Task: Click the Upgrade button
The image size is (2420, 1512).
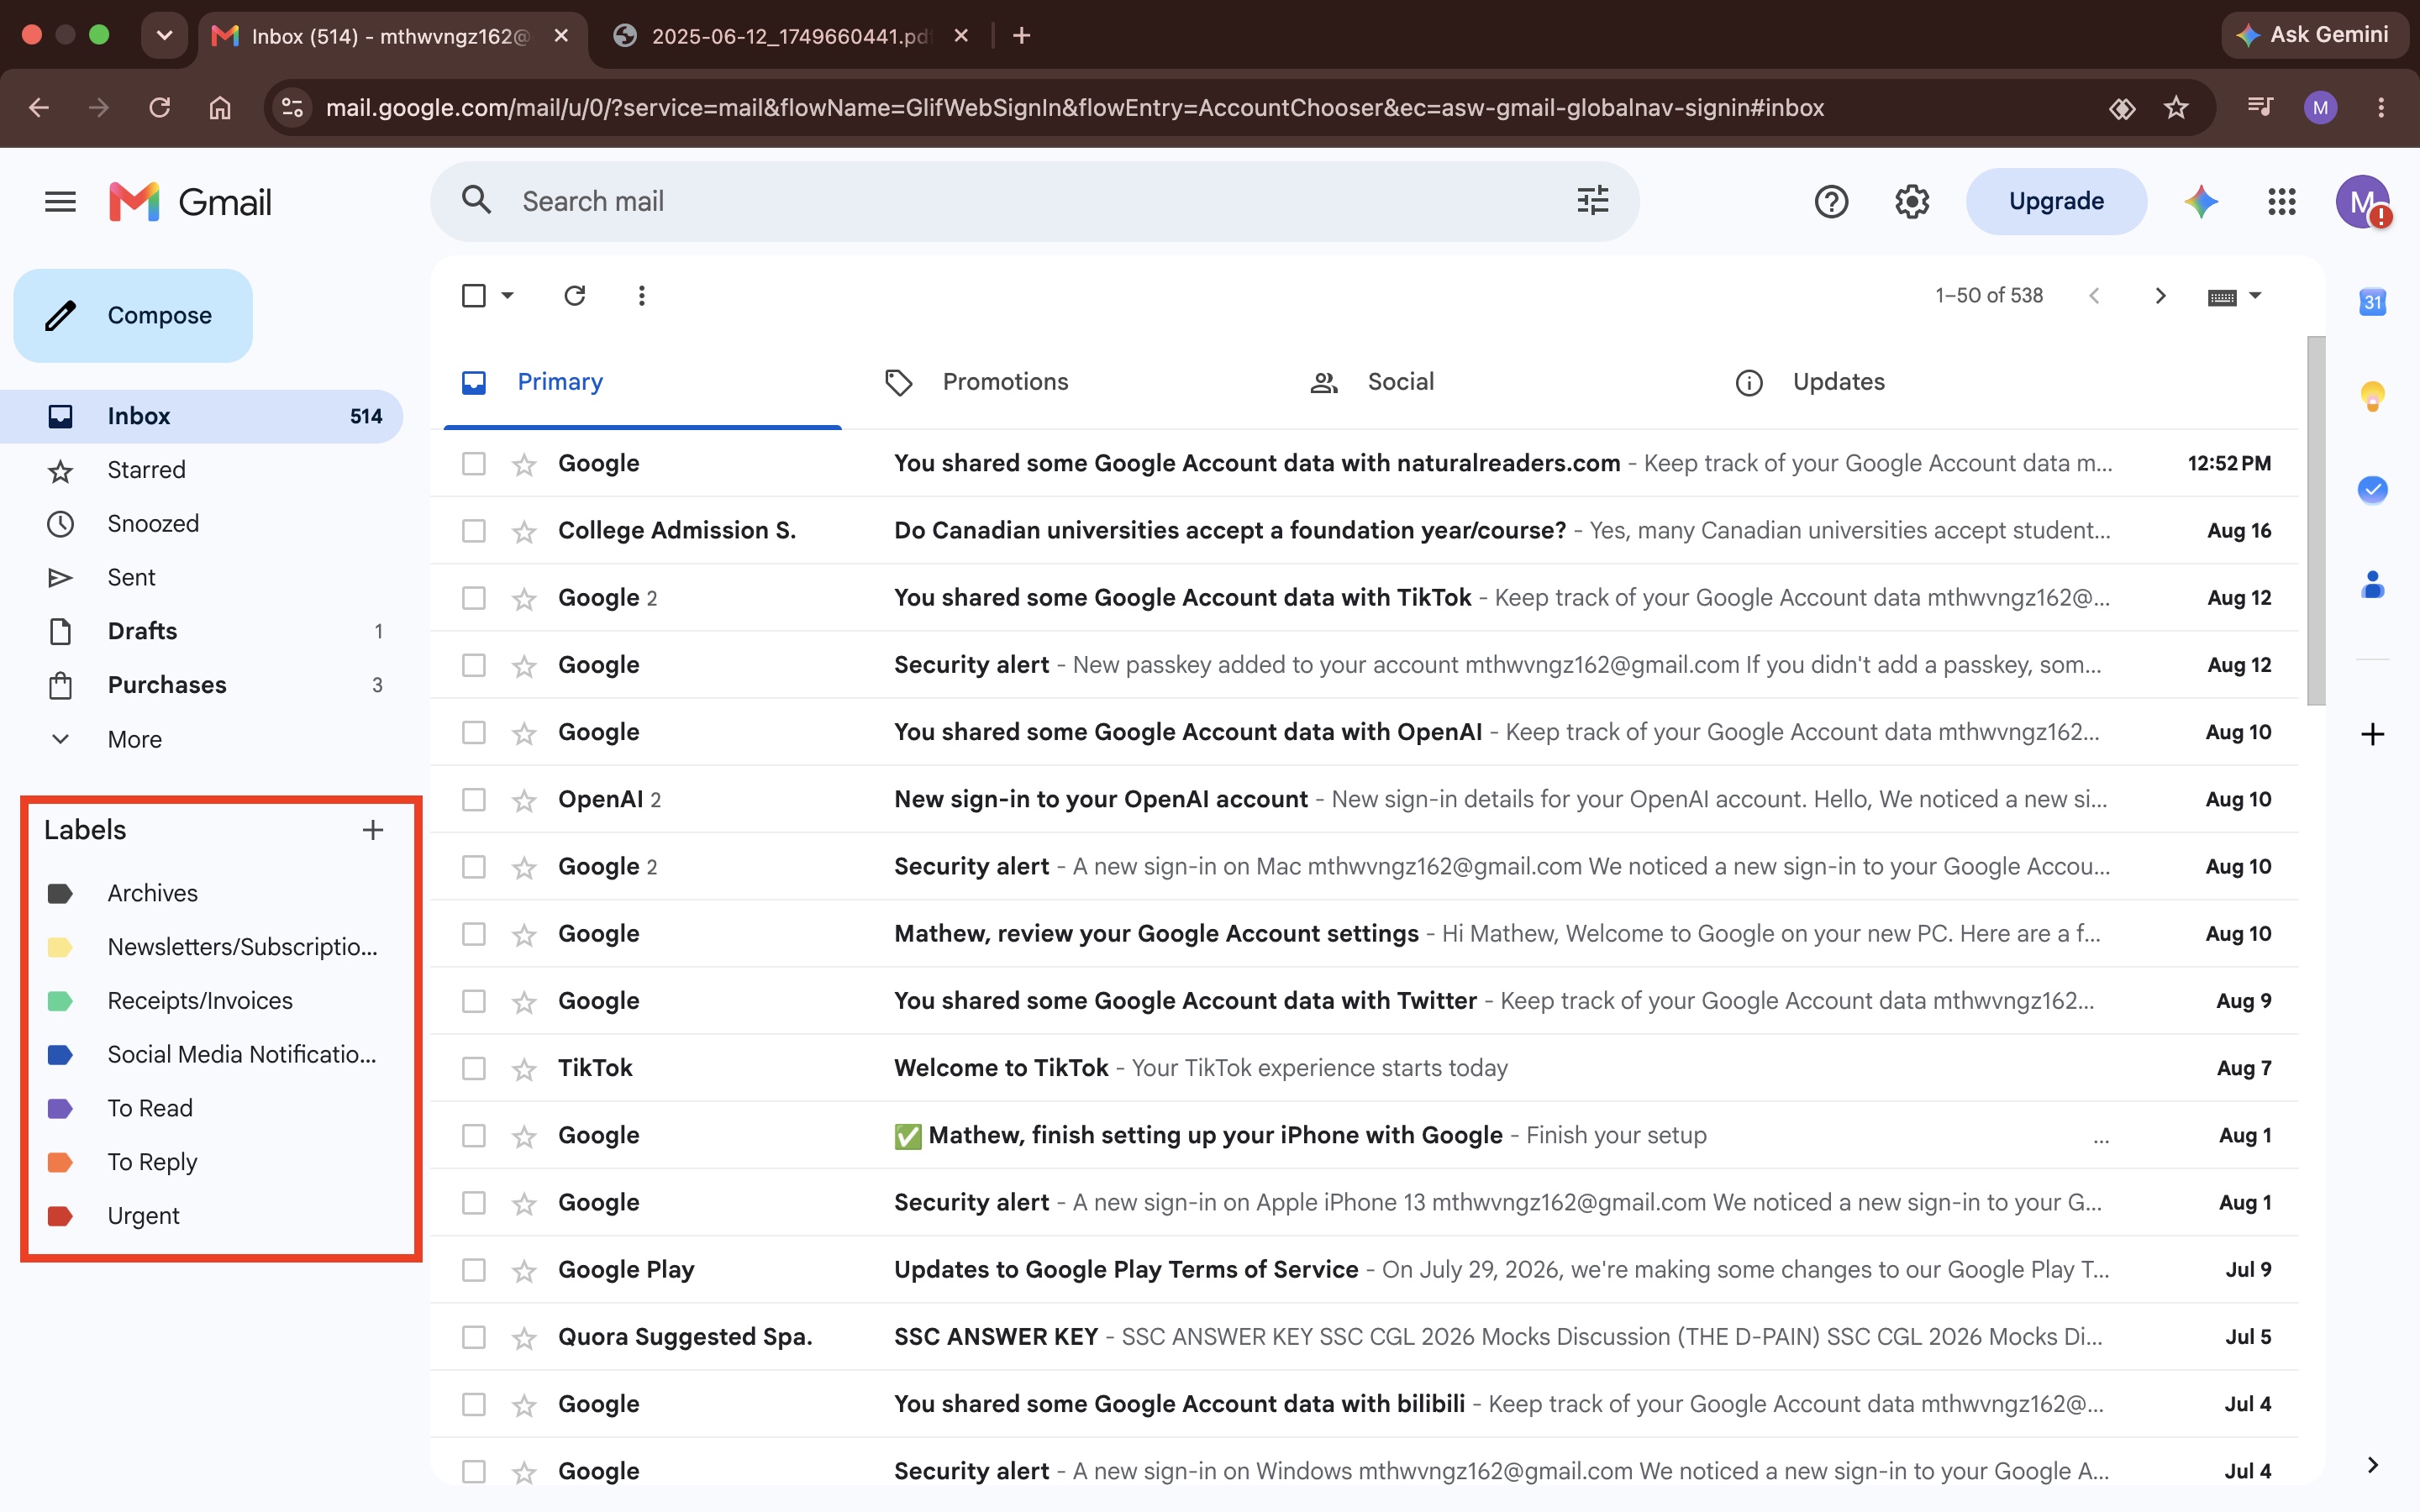Action: [2056, 201]
